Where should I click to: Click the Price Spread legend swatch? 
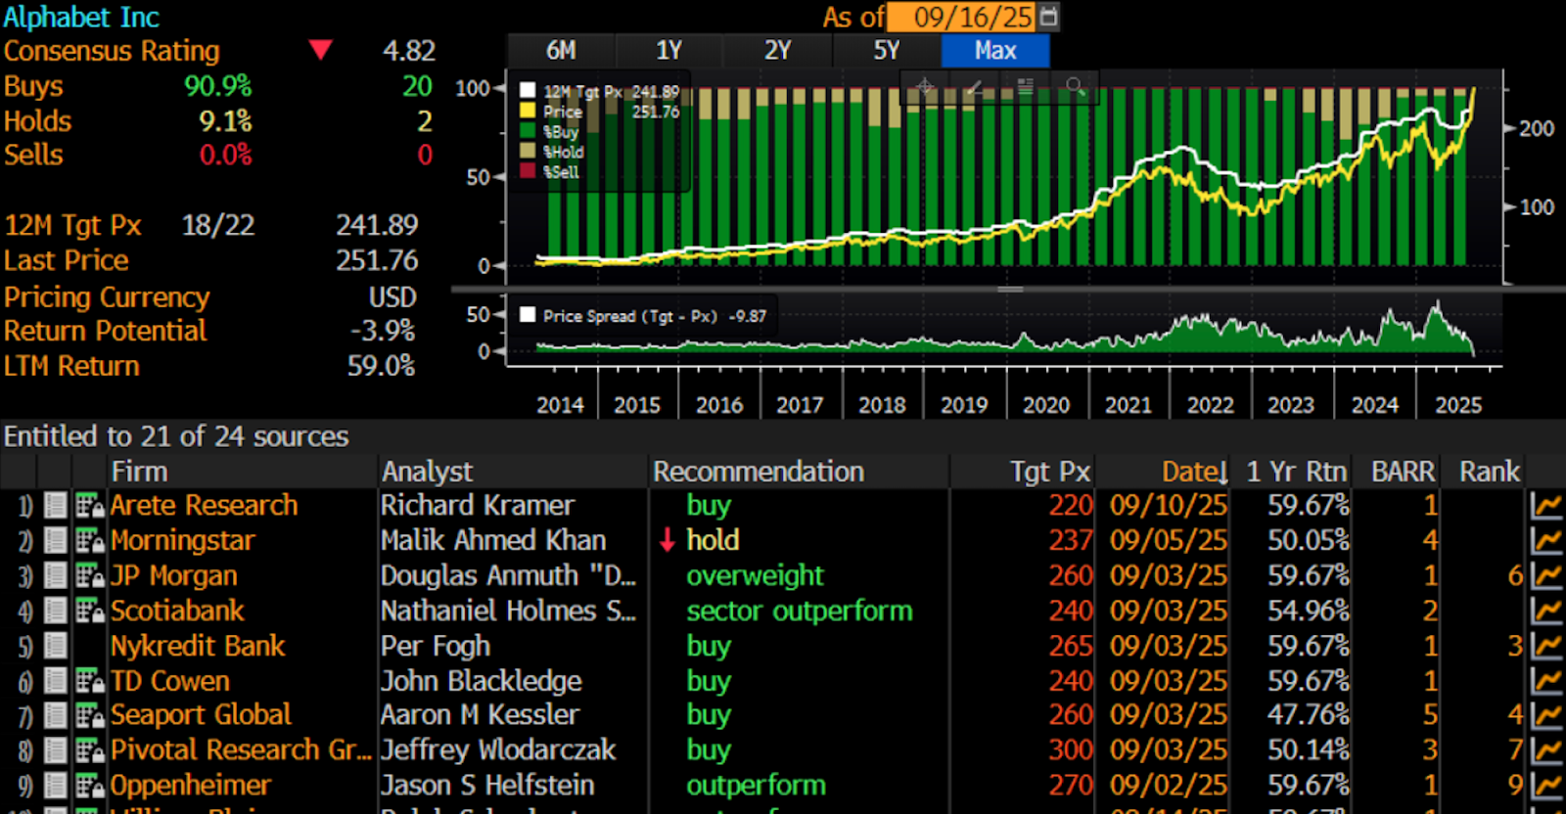[528, 315]
